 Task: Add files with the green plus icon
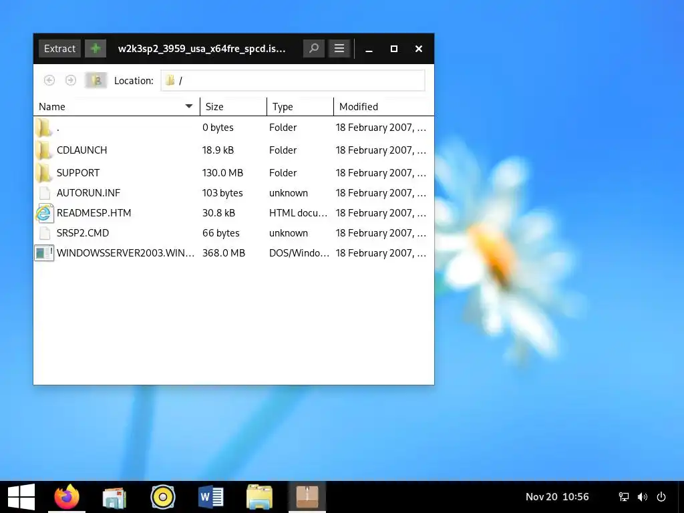[x=96, y=48]
